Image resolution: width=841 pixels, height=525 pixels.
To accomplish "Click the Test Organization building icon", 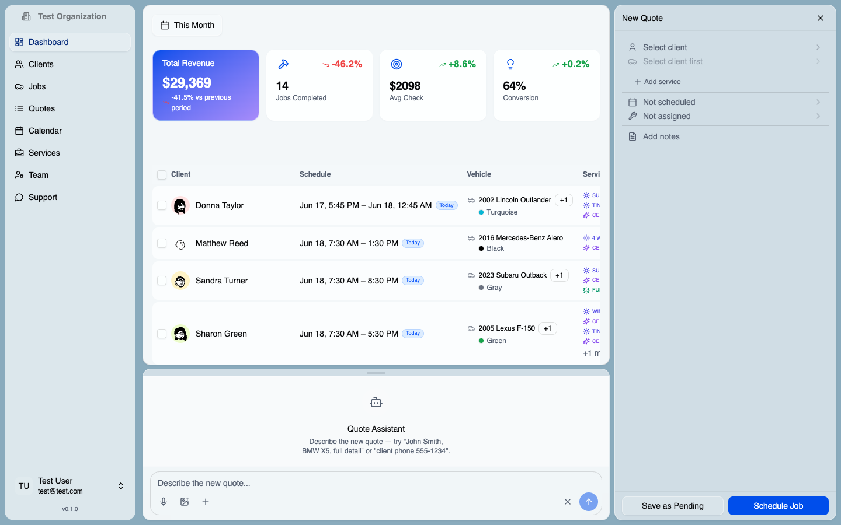I will 26,16.
